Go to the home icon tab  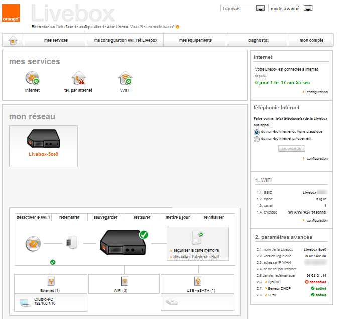[13, 40]
